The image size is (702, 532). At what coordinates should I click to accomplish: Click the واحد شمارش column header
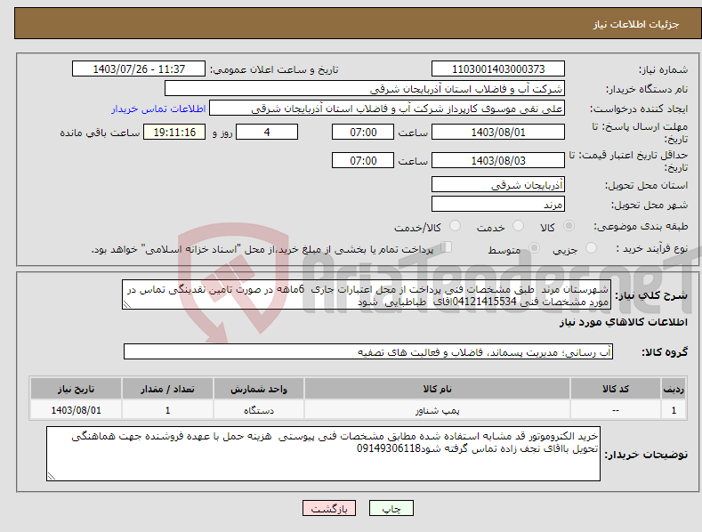tap(259, 389)
